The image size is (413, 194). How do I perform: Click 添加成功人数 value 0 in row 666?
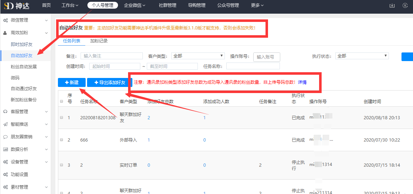pyautogui.click(x=204, y=140)
